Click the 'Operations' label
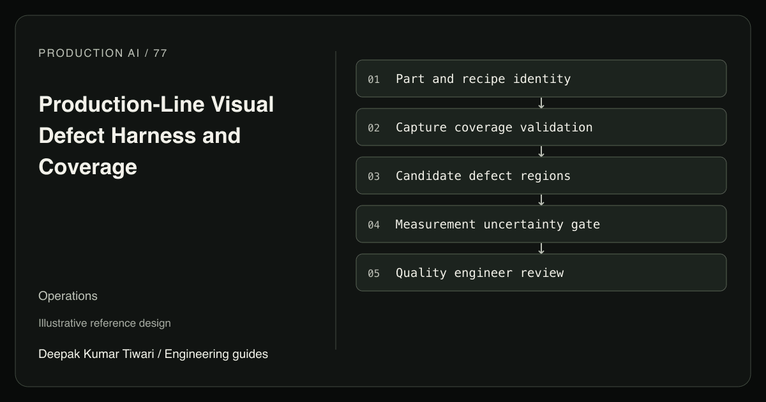 coord(68,295)
